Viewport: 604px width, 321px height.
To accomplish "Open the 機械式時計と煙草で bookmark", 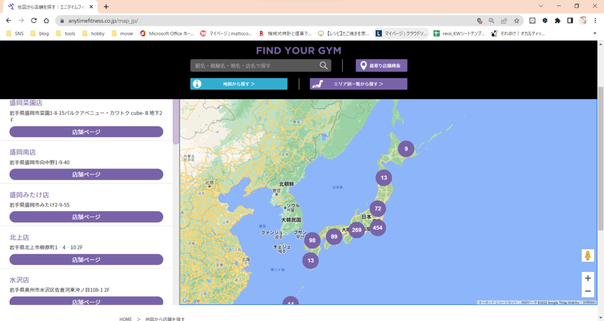I will click(x=285, y=34).
